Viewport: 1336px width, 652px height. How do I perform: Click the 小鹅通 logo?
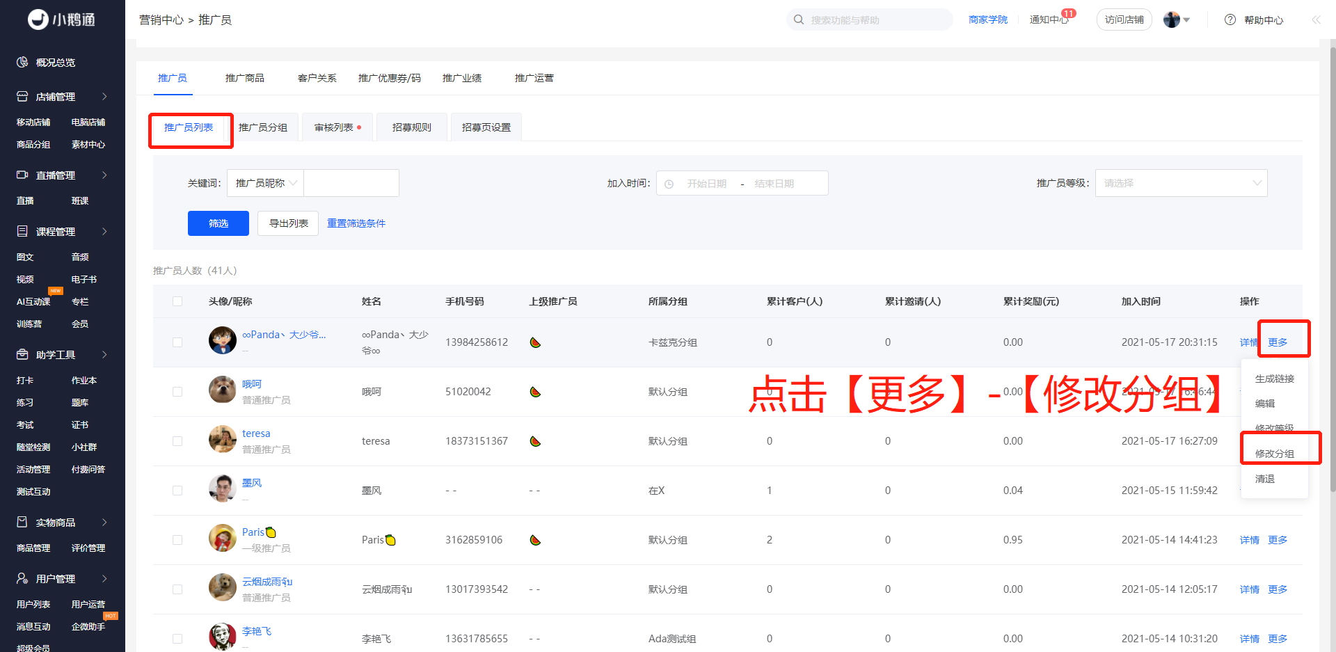[x=61, y=19]
